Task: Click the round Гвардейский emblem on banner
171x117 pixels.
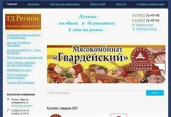Action: point(141,56)
